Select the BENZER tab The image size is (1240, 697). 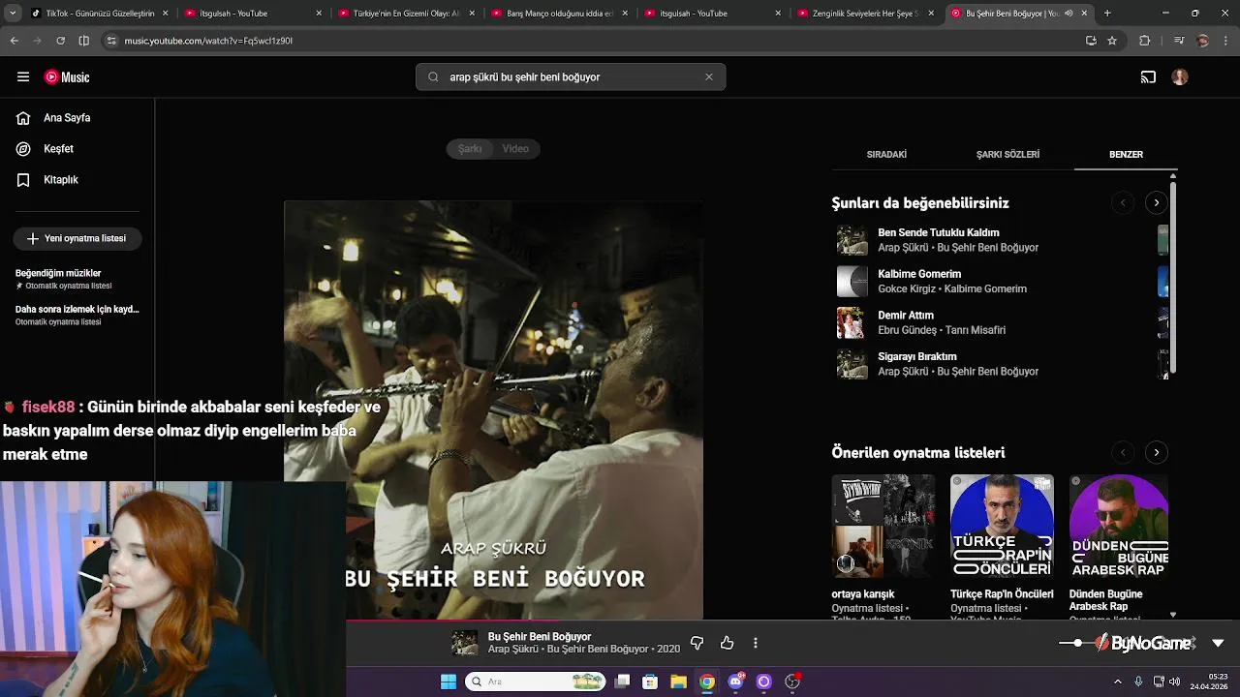(1126, 155)
